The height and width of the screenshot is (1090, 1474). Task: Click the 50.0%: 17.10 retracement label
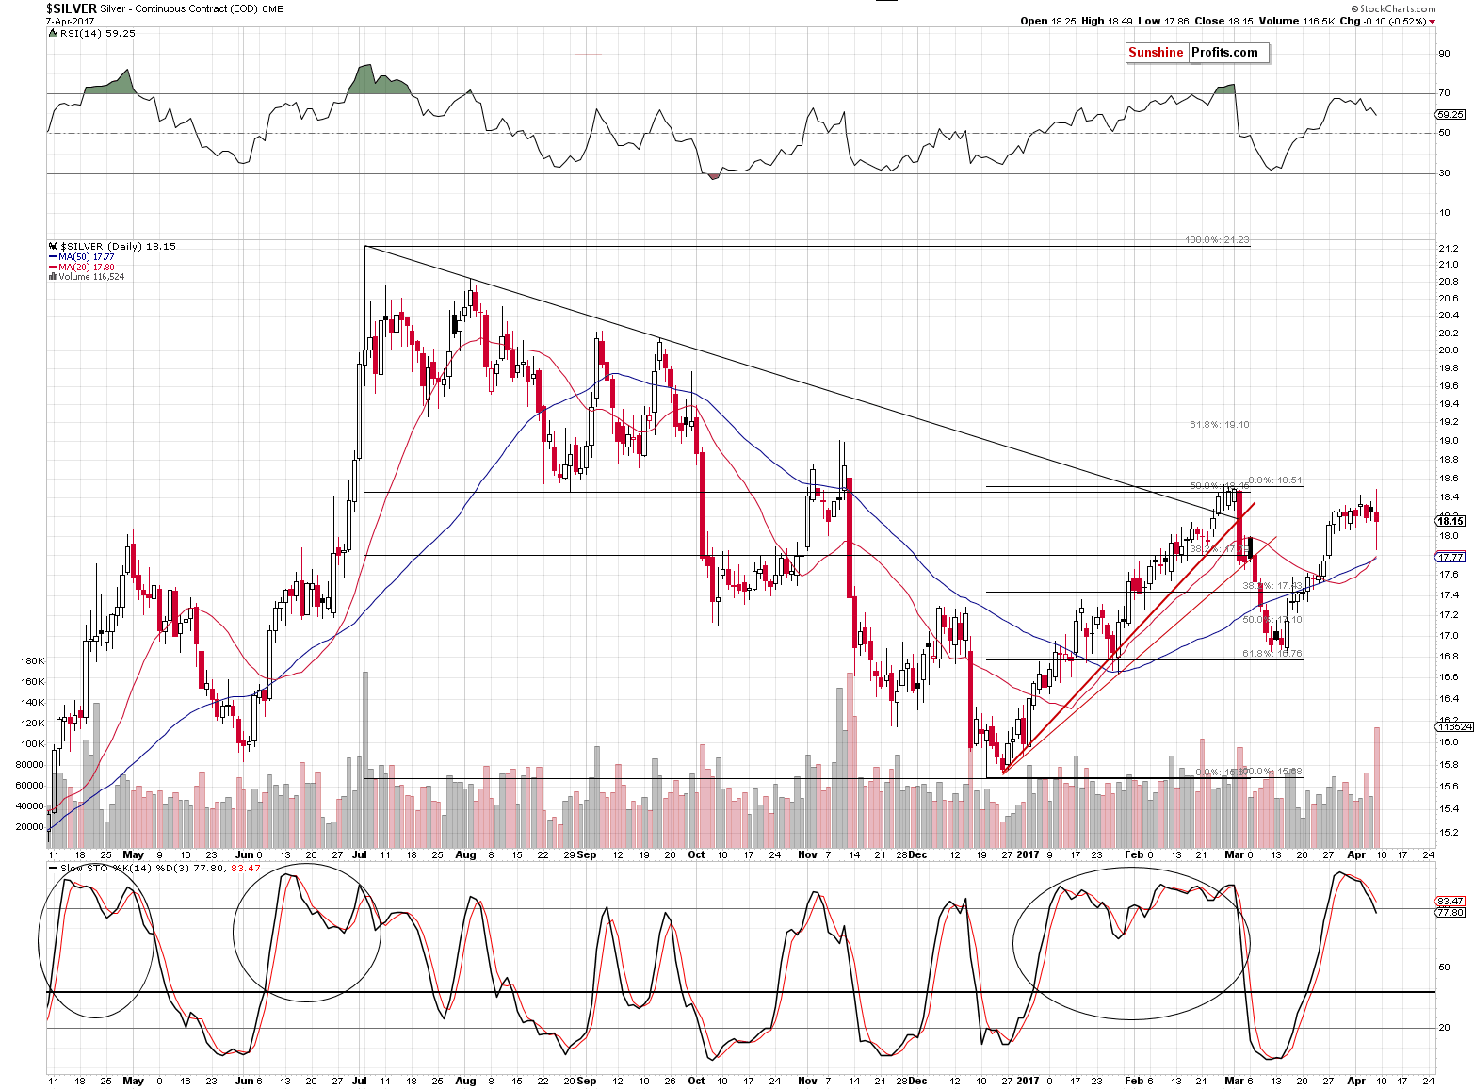point(1272,620)
